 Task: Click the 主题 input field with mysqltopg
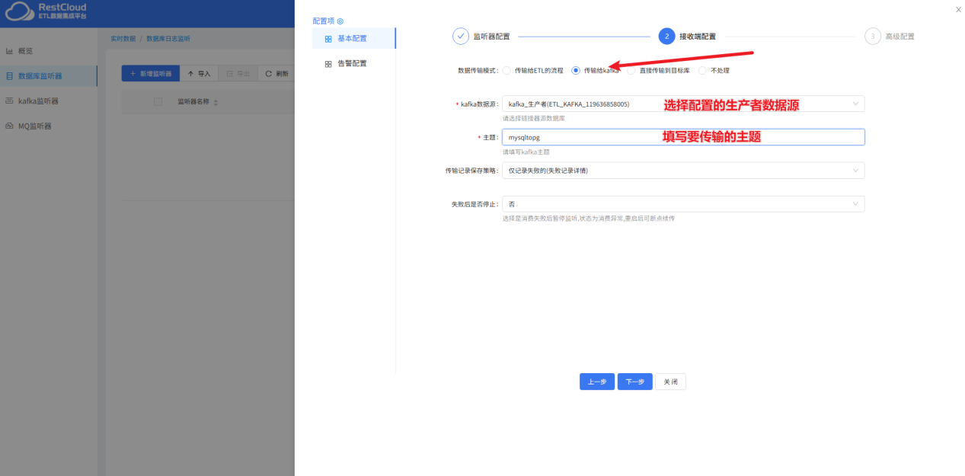[x=683, y=137]
